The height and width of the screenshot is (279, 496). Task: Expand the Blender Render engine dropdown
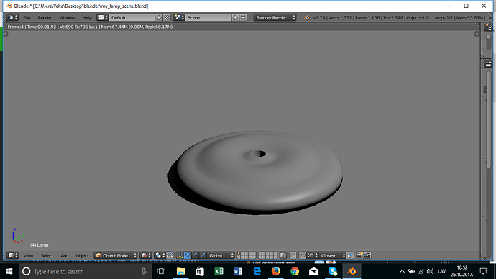pos(275,18)
